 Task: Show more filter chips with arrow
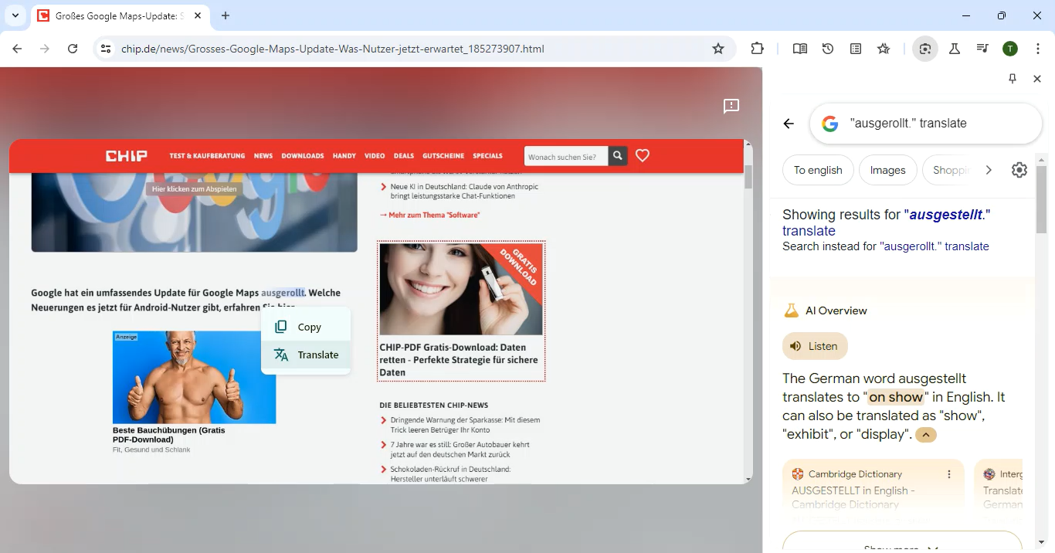coord(989,170)
